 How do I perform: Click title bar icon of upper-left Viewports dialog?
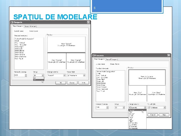click(12, 22)
